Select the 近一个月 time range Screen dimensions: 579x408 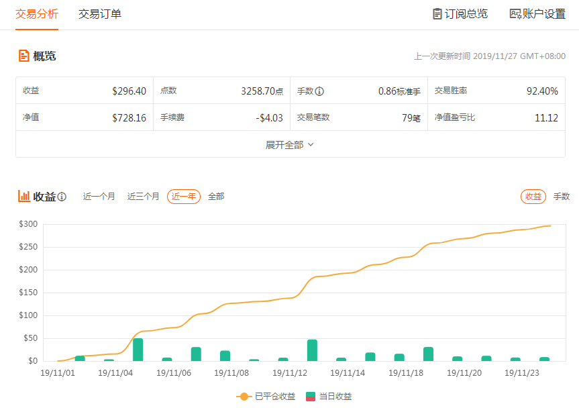tap(99, 197)
